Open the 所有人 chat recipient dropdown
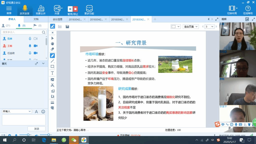The image size is (256, 144). click(x=17, y=111)
